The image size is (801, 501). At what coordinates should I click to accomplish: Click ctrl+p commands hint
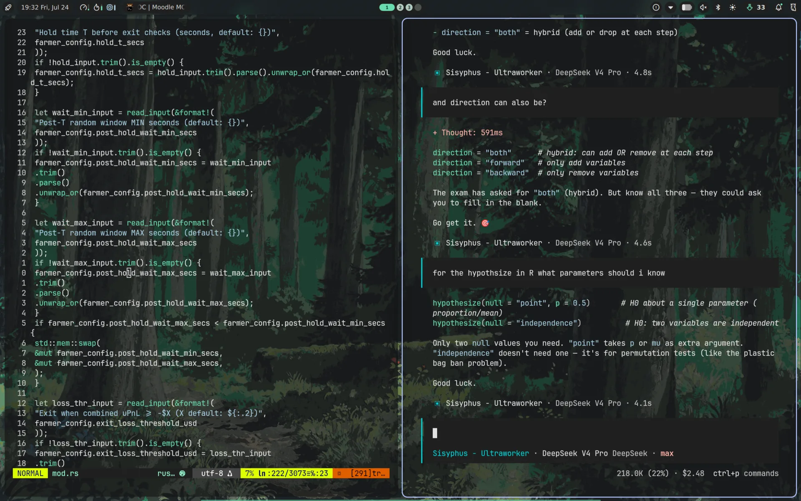pyautogui.click(x=746, y=473)
